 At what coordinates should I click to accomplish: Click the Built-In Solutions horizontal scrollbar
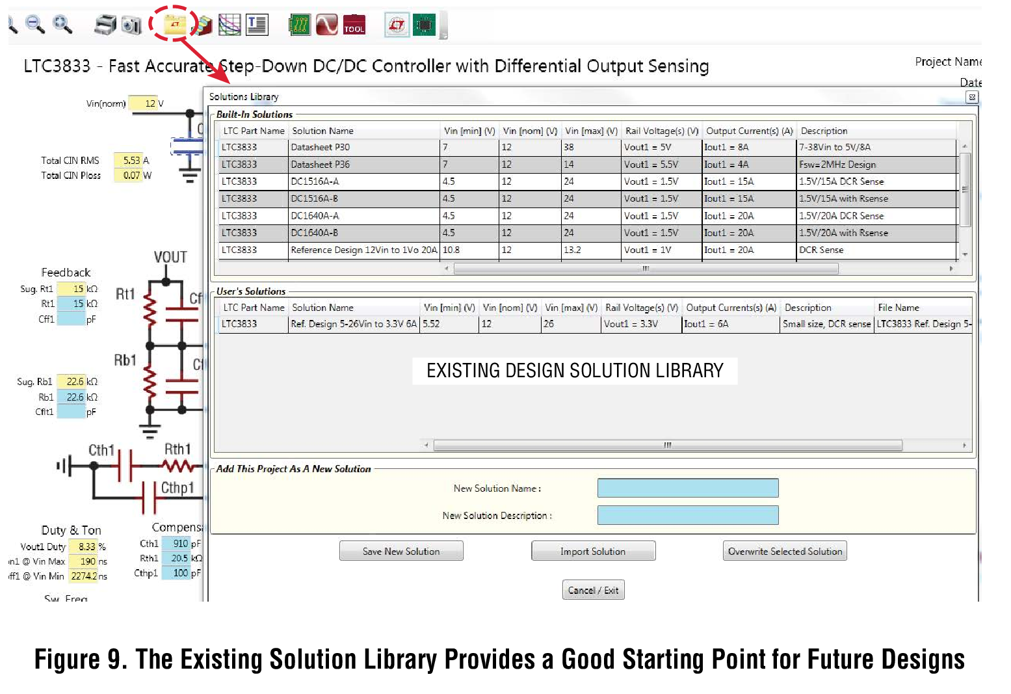646,268
